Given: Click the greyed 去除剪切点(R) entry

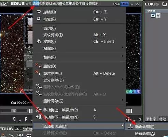Looking at the screenshot, I should pos(79,133).
